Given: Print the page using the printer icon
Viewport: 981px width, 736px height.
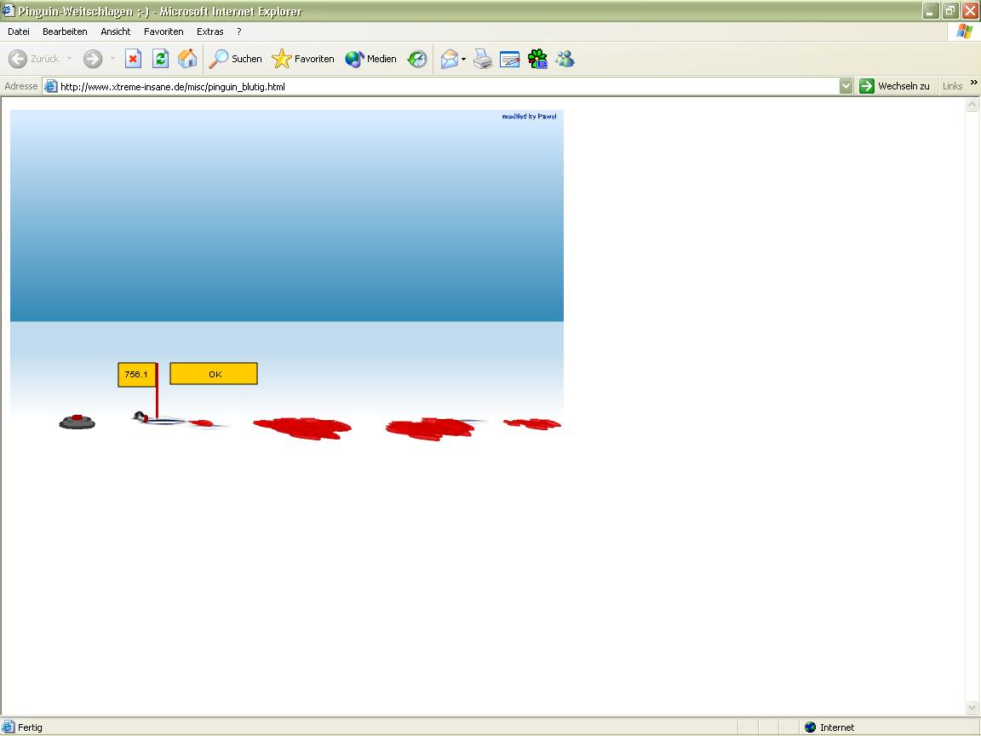Looking at the screenshot, I should click(483, 59).
